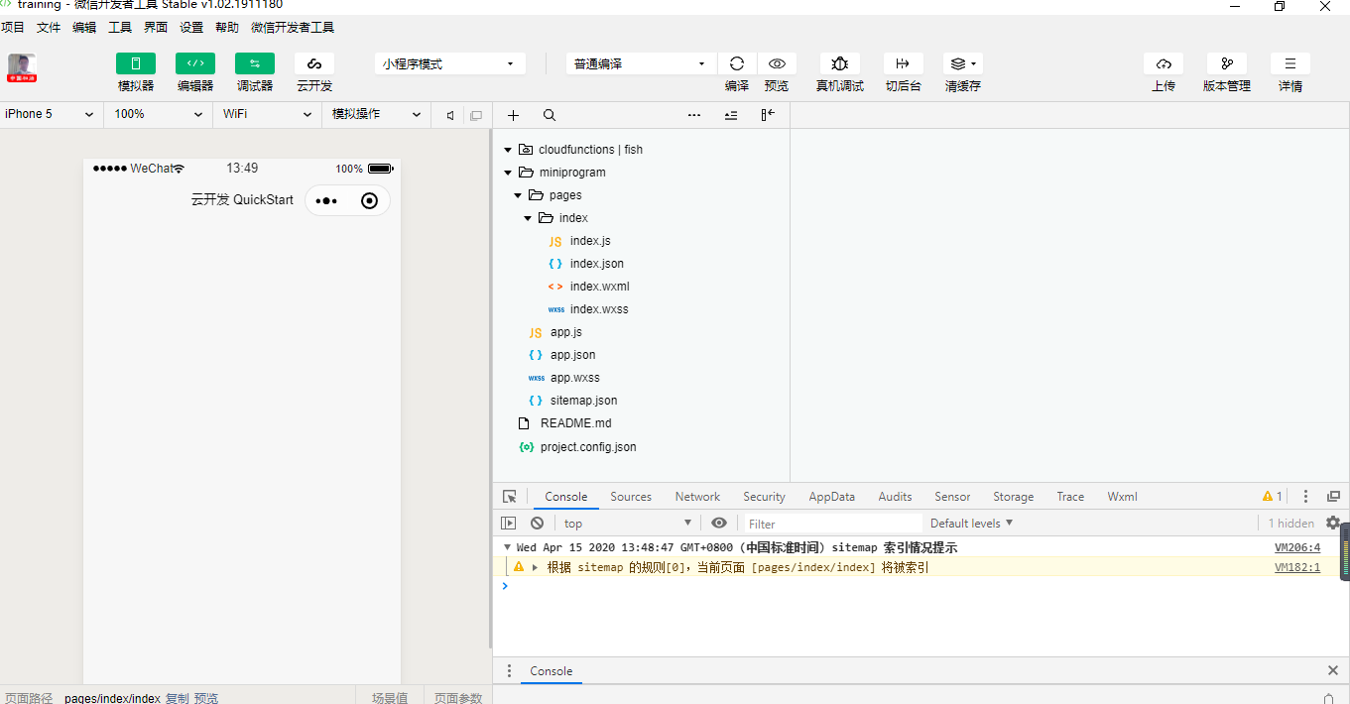
Task: Open the 小程序模式 mode dropdown
Action: point(450,63)
